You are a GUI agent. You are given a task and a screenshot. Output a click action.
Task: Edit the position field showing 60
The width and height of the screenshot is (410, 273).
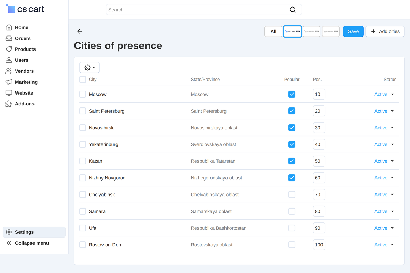point(319,178)
